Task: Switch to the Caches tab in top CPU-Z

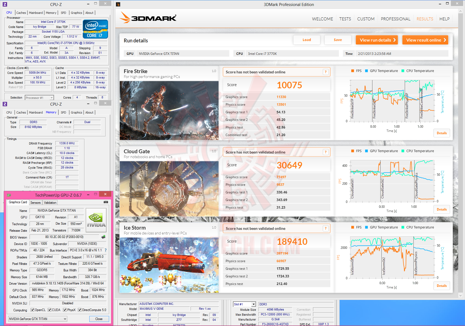Action: (21, 13)
